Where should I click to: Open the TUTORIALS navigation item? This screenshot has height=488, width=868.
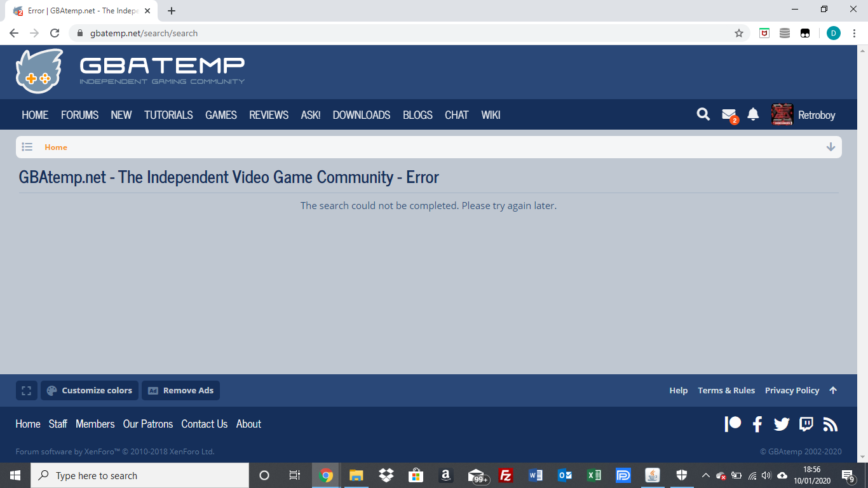tap(168, 115)
